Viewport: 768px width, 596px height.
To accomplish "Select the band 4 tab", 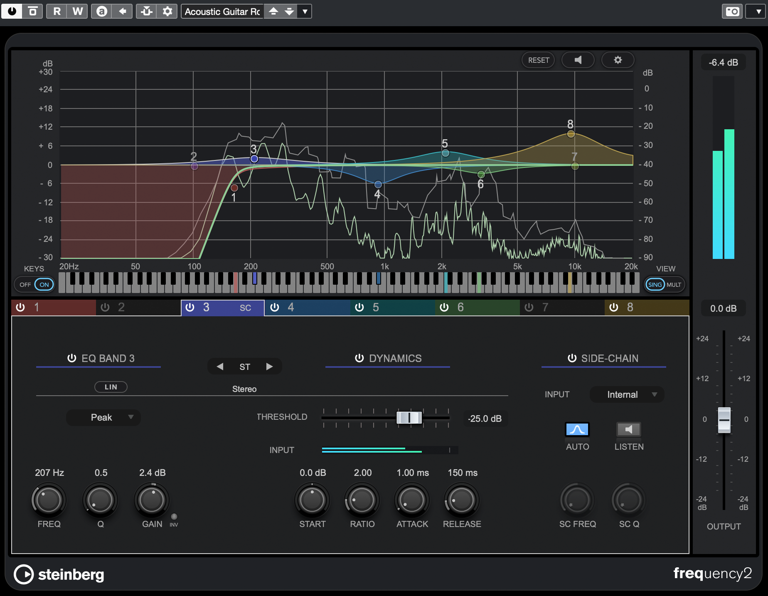I will (x=307, y=308).
